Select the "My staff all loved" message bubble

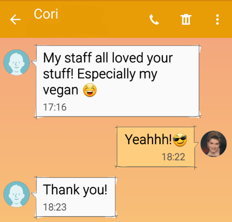click(x=118, y=81)
